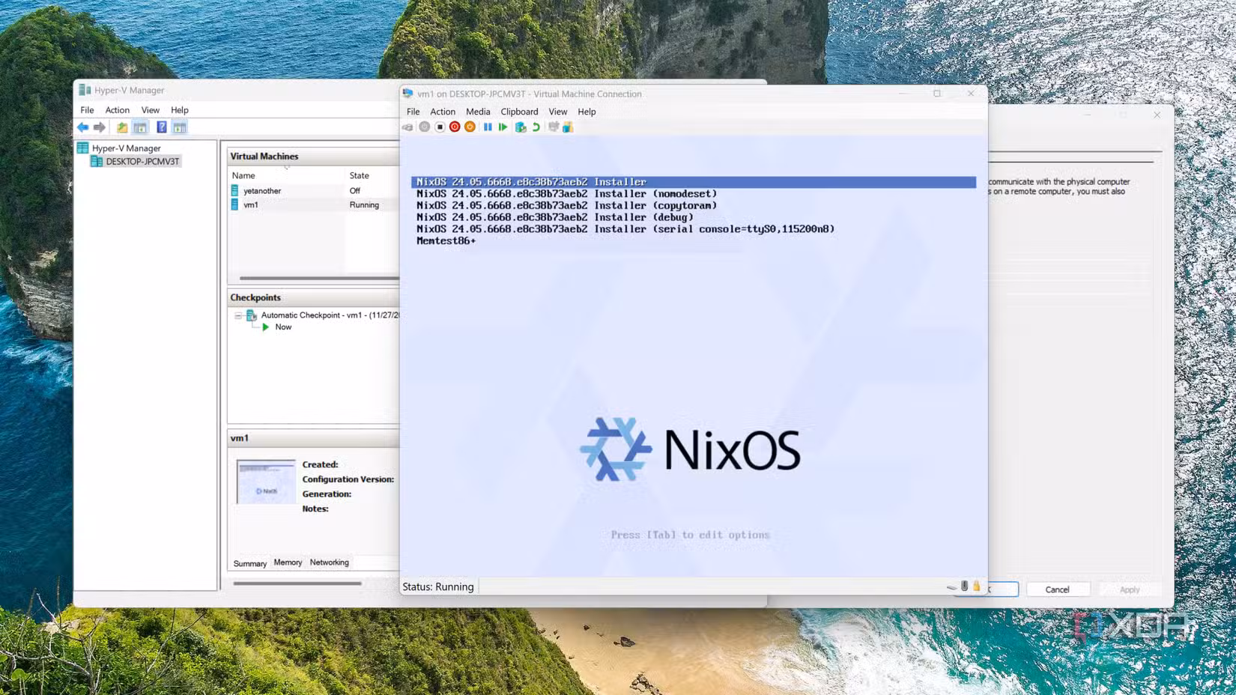Click the Enhanced Session icon in VM toolbar

point(554,127)
